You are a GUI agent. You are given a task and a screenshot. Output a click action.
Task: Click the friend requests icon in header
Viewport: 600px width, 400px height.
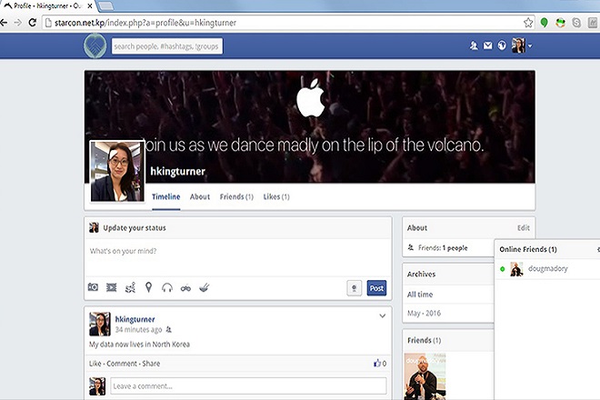[474, 46]
